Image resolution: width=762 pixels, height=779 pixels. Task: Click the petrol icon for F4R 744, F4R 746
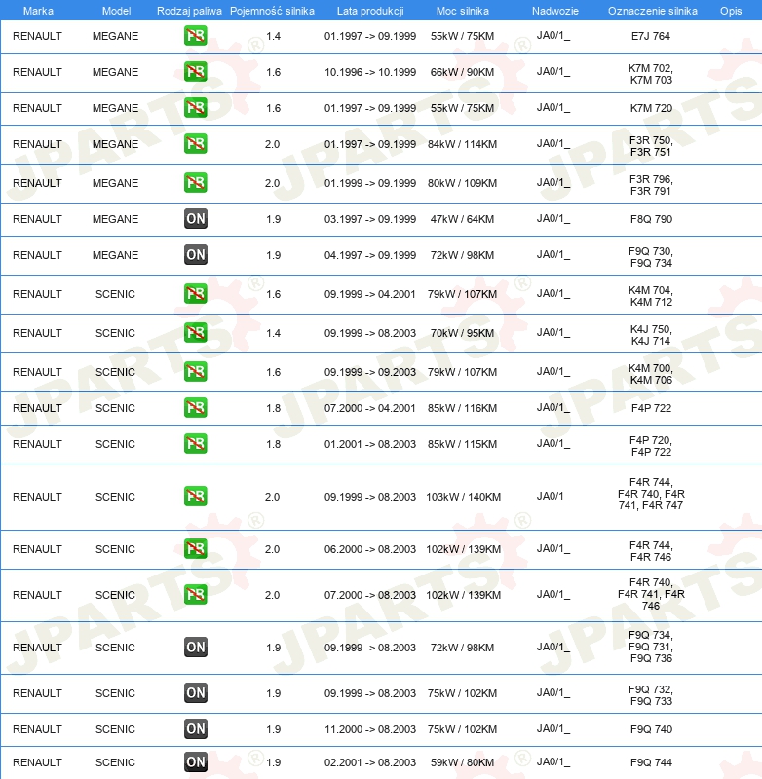[x=195, y=549]
